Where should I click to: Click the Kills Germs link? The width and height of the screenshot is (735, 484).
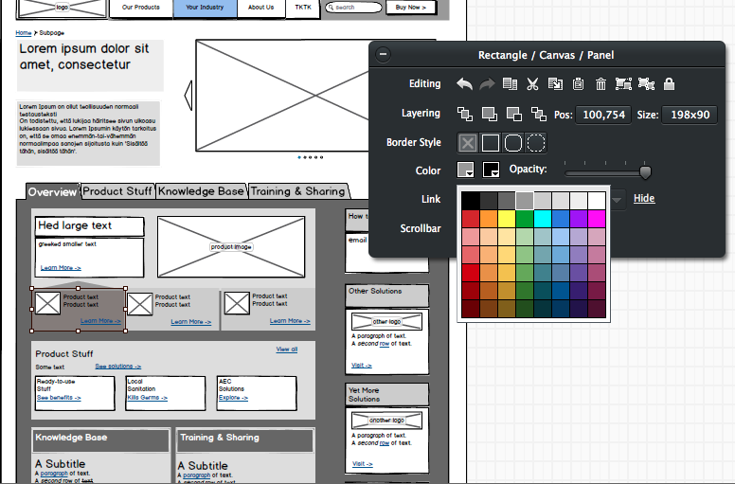point(148,397)
